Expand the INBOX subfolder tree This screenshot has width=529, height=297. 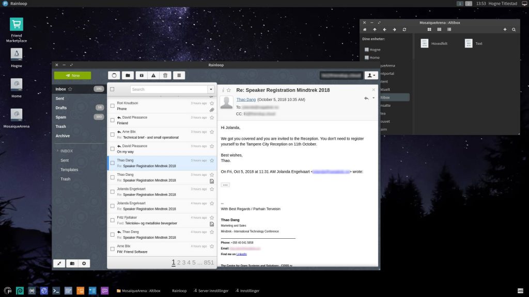click(57, 151)
